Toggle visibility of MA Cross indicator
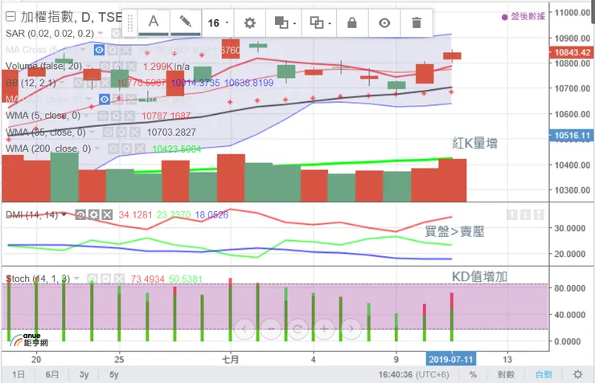 point(100,50)
